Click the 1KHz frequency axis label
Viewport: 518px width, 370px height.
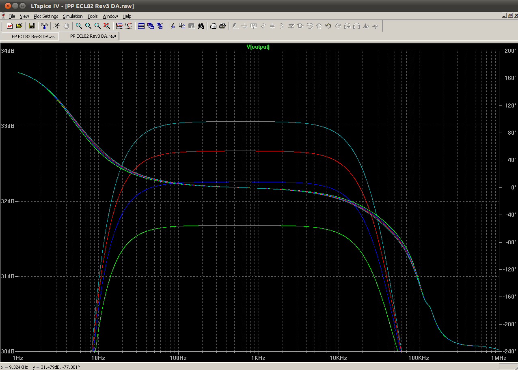point(258,358)
